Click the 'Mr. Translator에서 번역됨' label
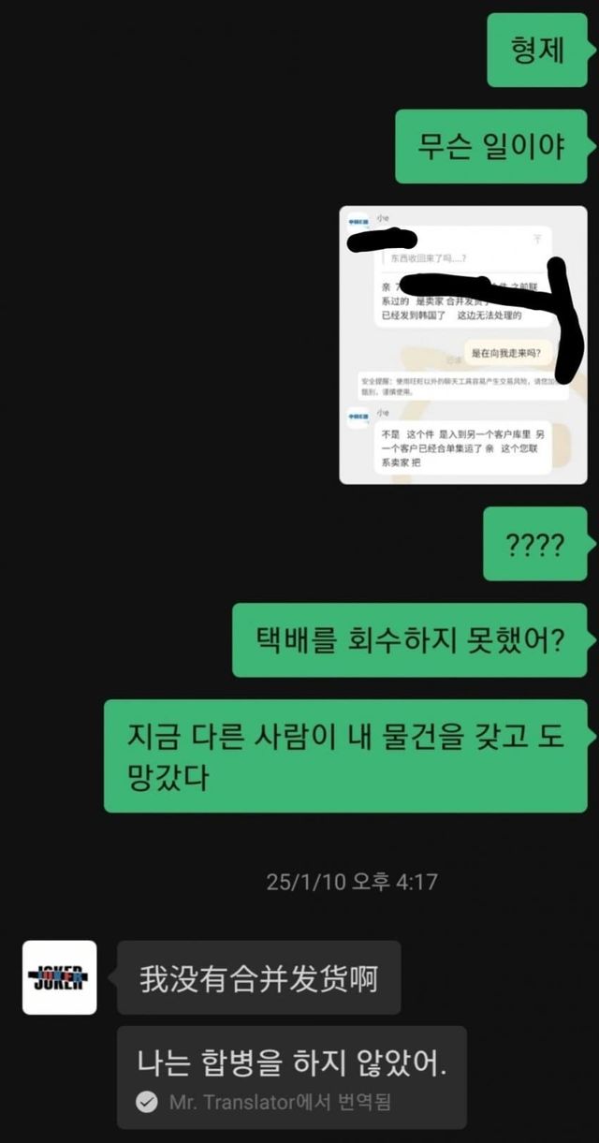Viewport: 599px width, 1143px height. tap(280, 1102)
